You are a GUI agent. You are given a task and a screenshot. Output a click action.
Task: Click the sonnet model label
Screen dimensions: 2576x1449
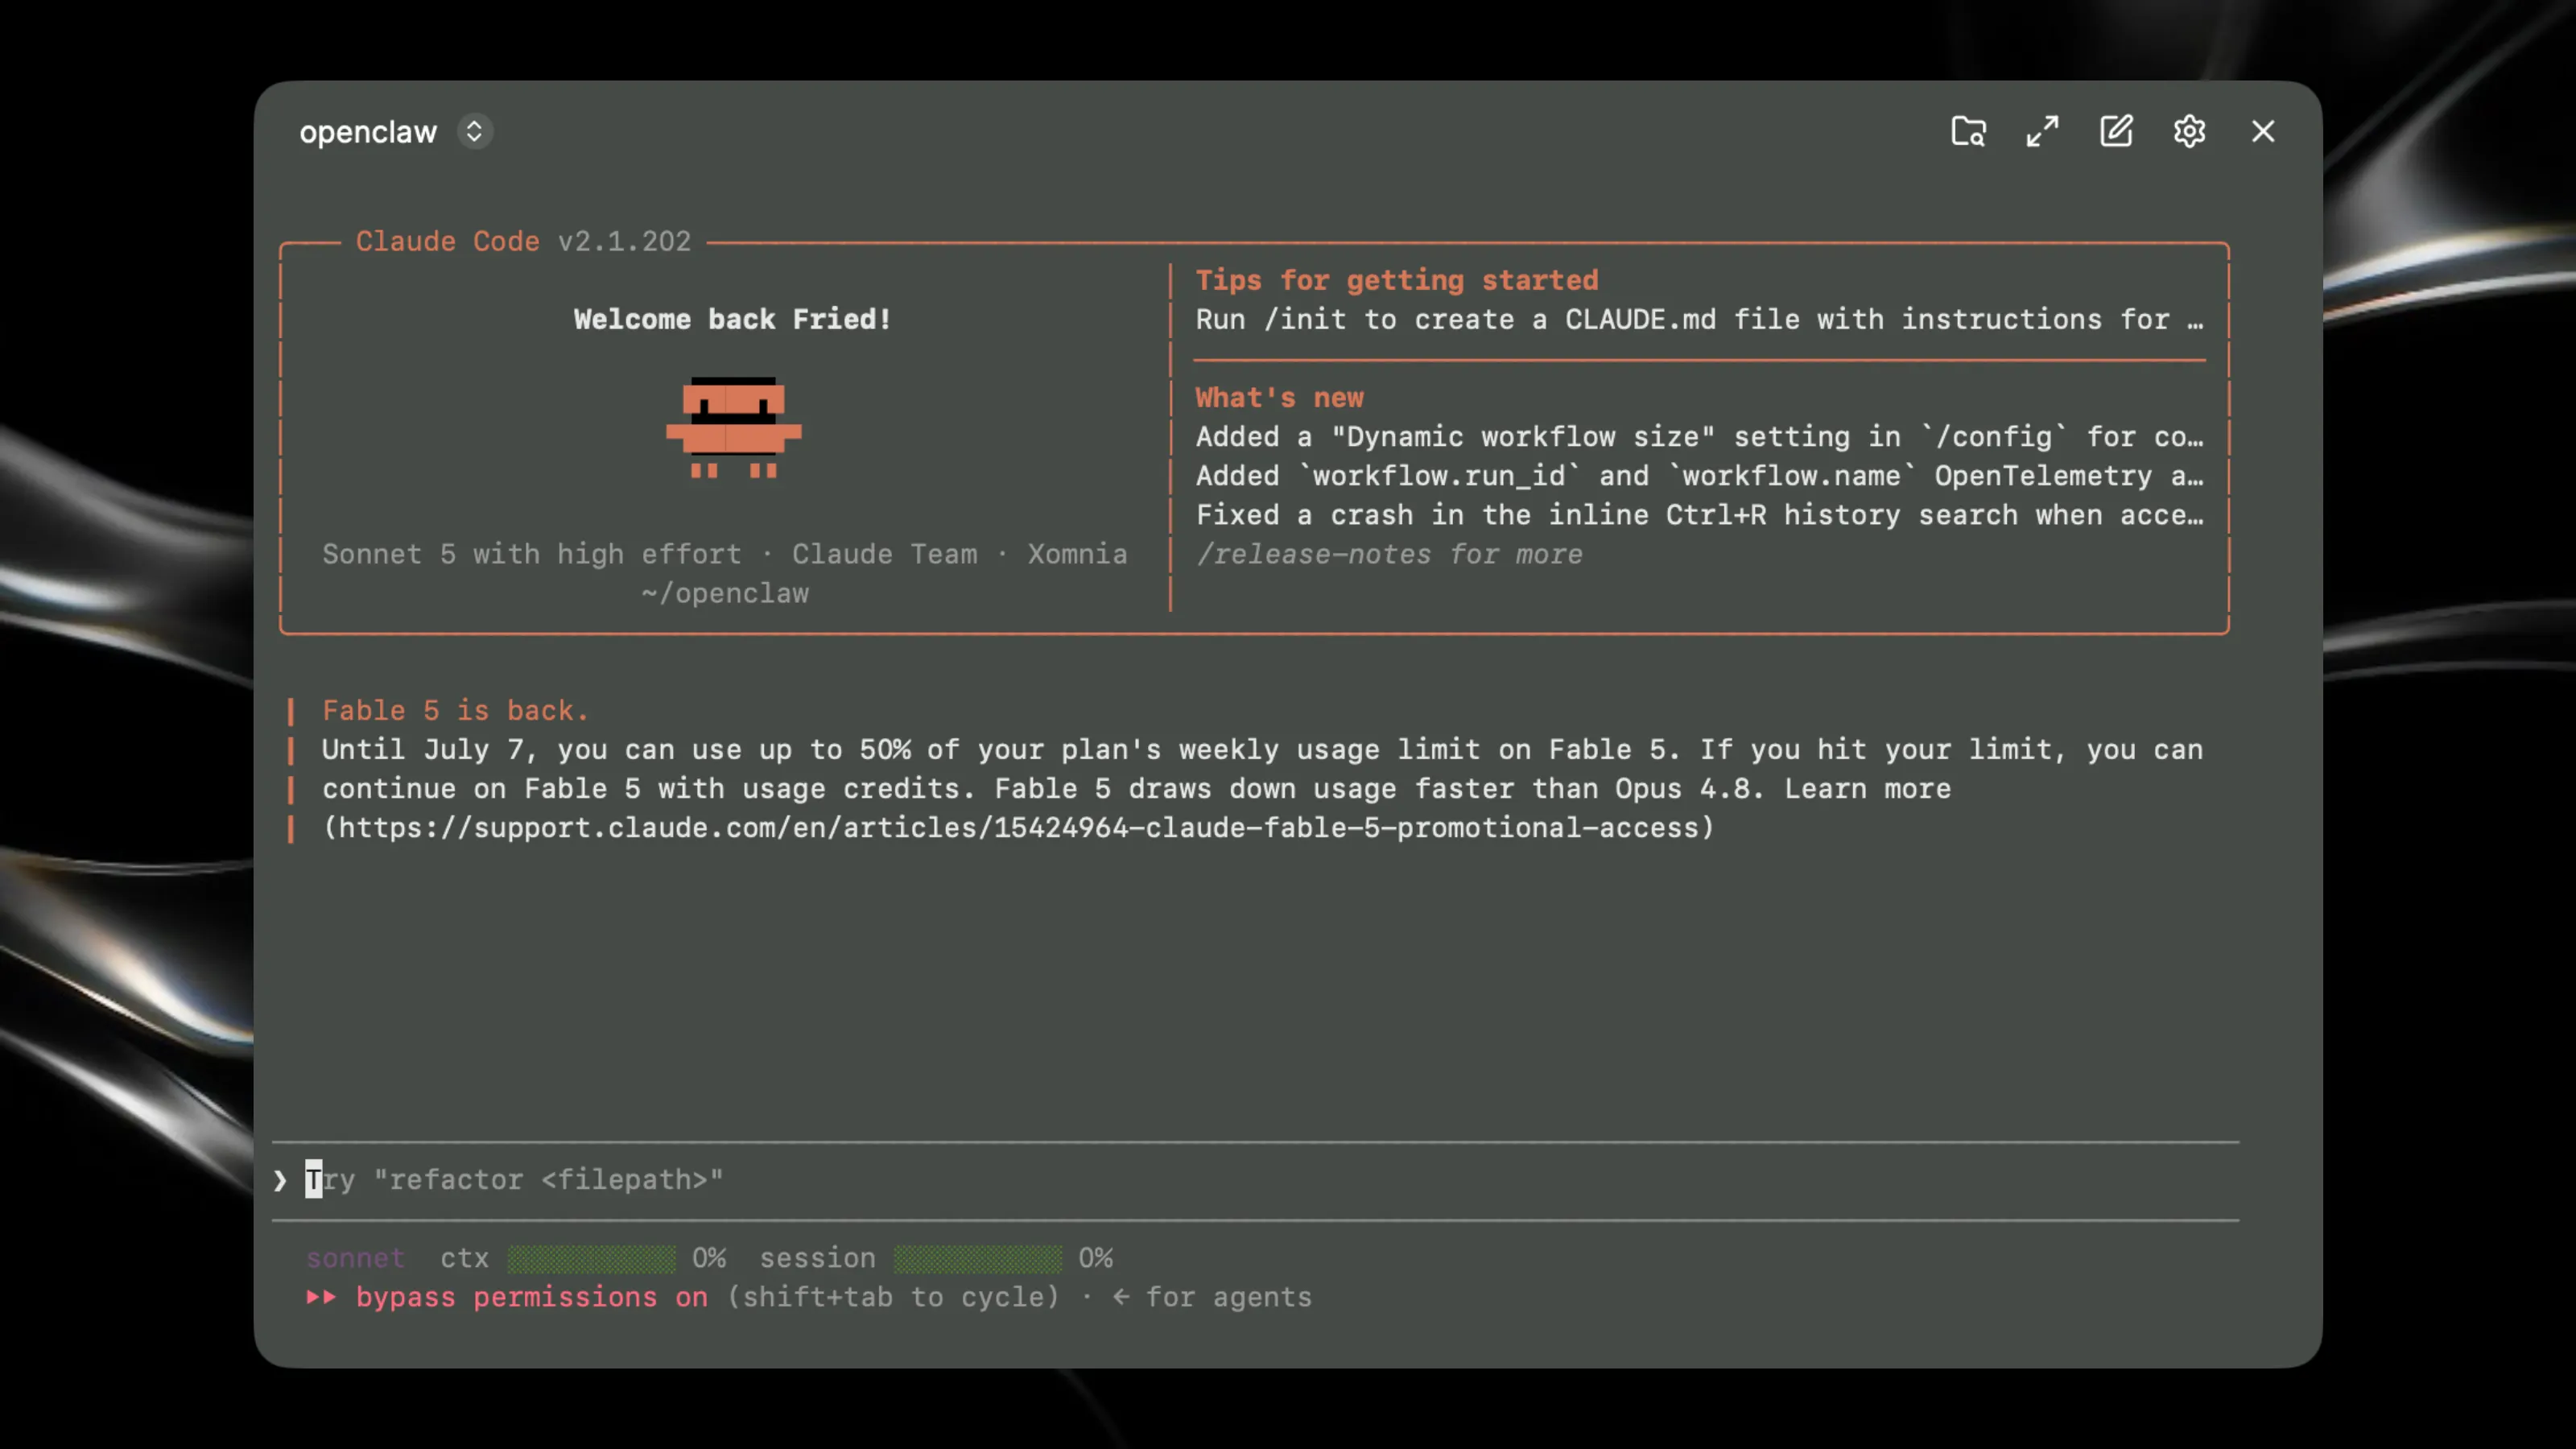[x=355, y=1258]
